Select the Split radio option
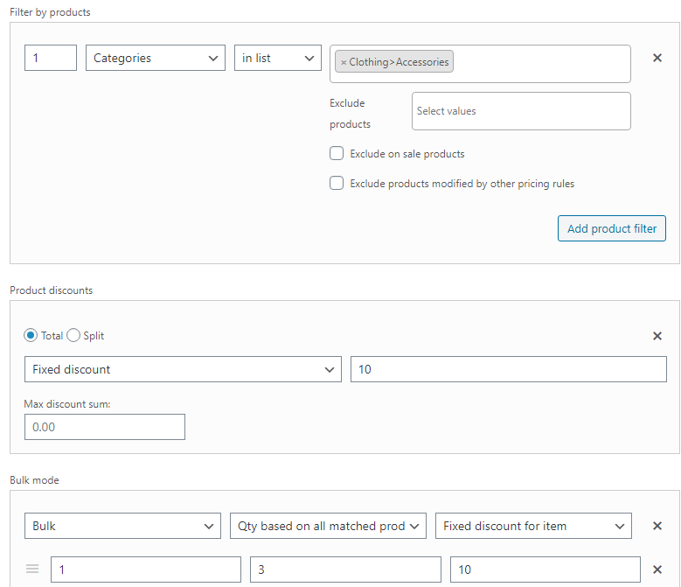Image resolution: width=681 pixels, height=587 pixels. [x=73, y=335]
